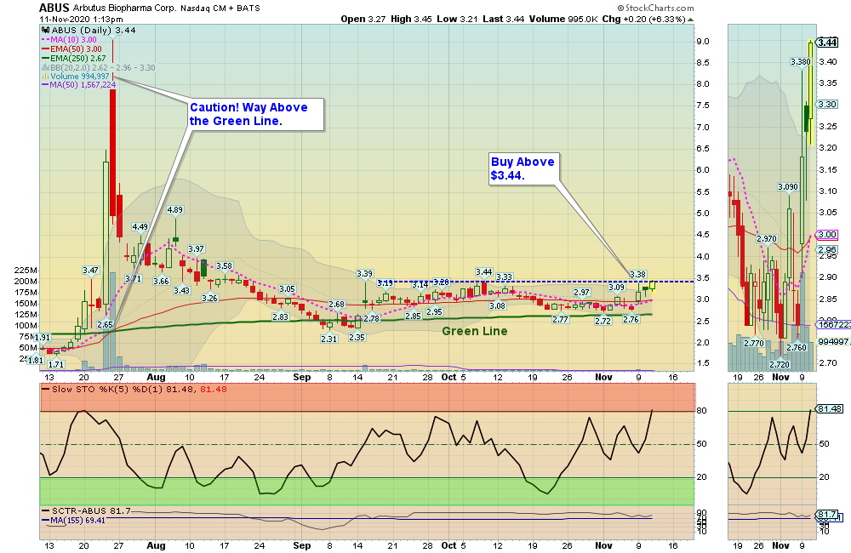The height and width of the screenshot is (553, 851).
Task: Click the 3.05 price label
Action: [287, 288]
